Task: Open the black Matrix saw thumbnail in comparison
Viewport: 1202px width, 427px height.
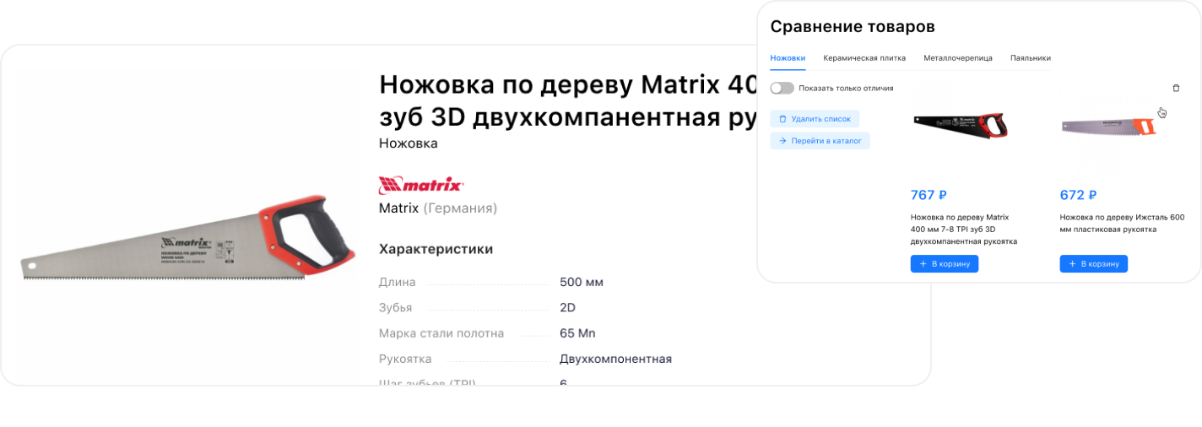Action: tap(960, 126)
